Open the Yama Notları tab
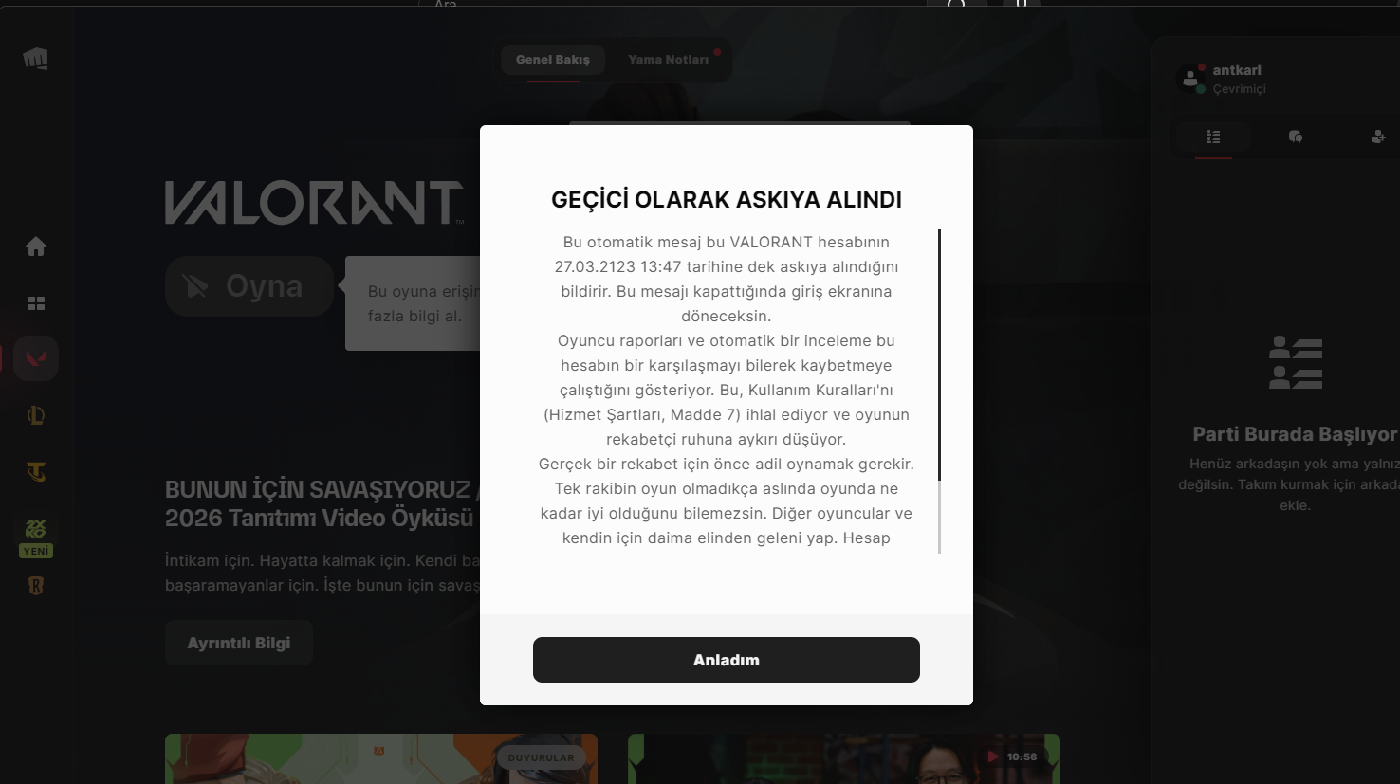Viewport: 1400px width, 784px height. [669, 60]
